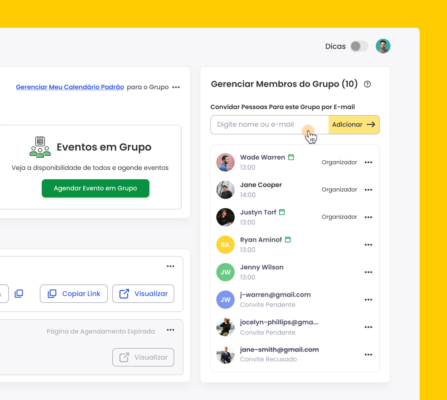Image resolution: width=447 pixels, height=400 pixels.
Task: Focus the Digite nome ou e-mail field
Action: (x=270, y=125)
